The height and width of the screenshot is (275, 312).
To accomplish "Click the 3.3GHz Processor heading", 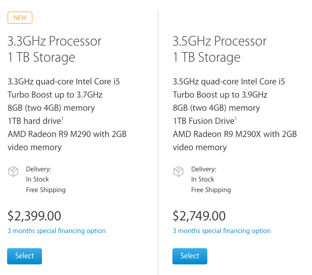I will coord(55,41).
